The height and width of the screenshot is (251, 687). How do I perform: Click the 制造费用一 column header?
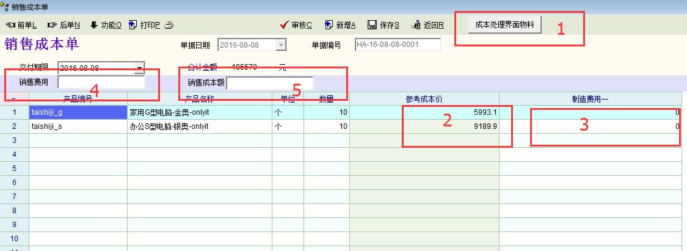tap(589, 98)
